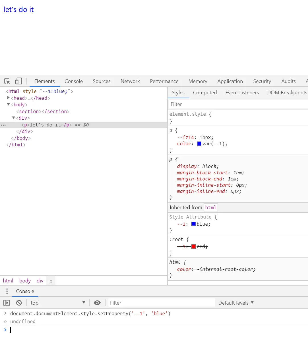Click the --fz14 property name
Image resolution: width=308 pixels, height=339 pixels.
pos(185,137)
